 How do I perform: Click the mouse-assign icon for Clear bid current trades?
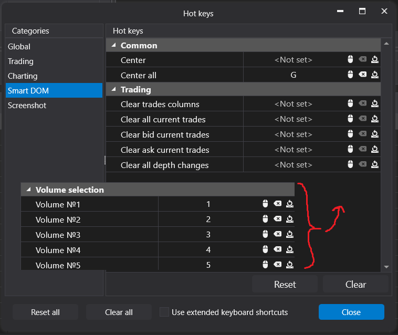click(x=350, y=134)
